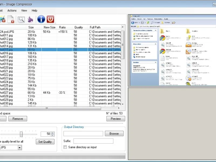Decrease quality with spinner down arrow
This screenshot has width=216, height=162.
(52, 135)
